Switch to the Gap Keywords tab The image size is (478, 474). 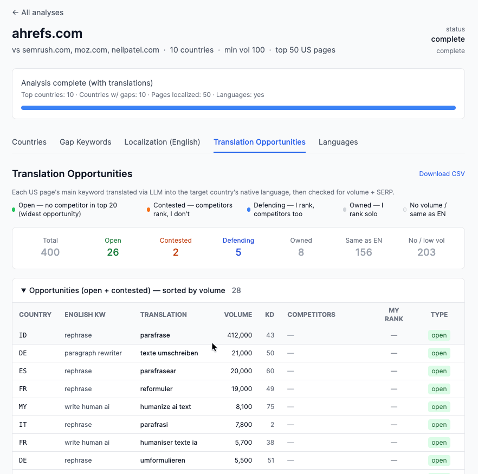point(85,142)
